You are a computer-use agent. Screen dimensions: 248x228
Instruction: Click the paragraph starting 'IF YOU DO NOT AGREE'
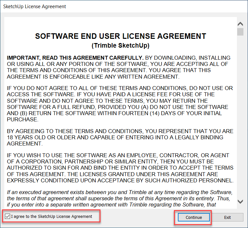point(120,104)
